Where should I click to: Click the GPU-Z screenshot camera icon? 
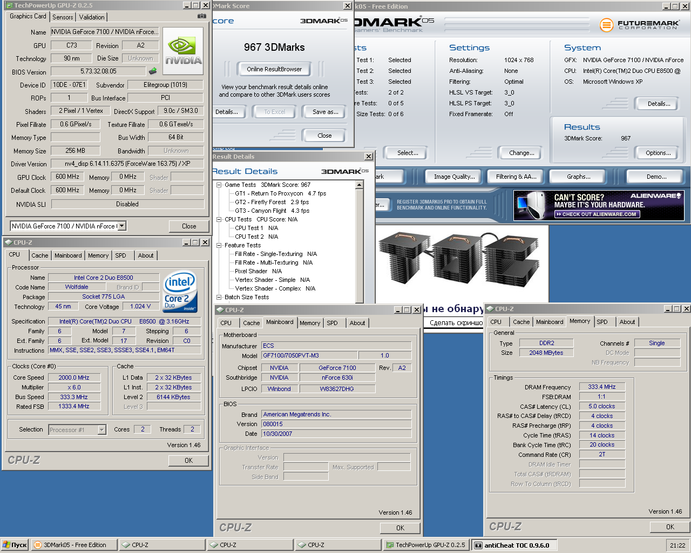coord(201,16)
